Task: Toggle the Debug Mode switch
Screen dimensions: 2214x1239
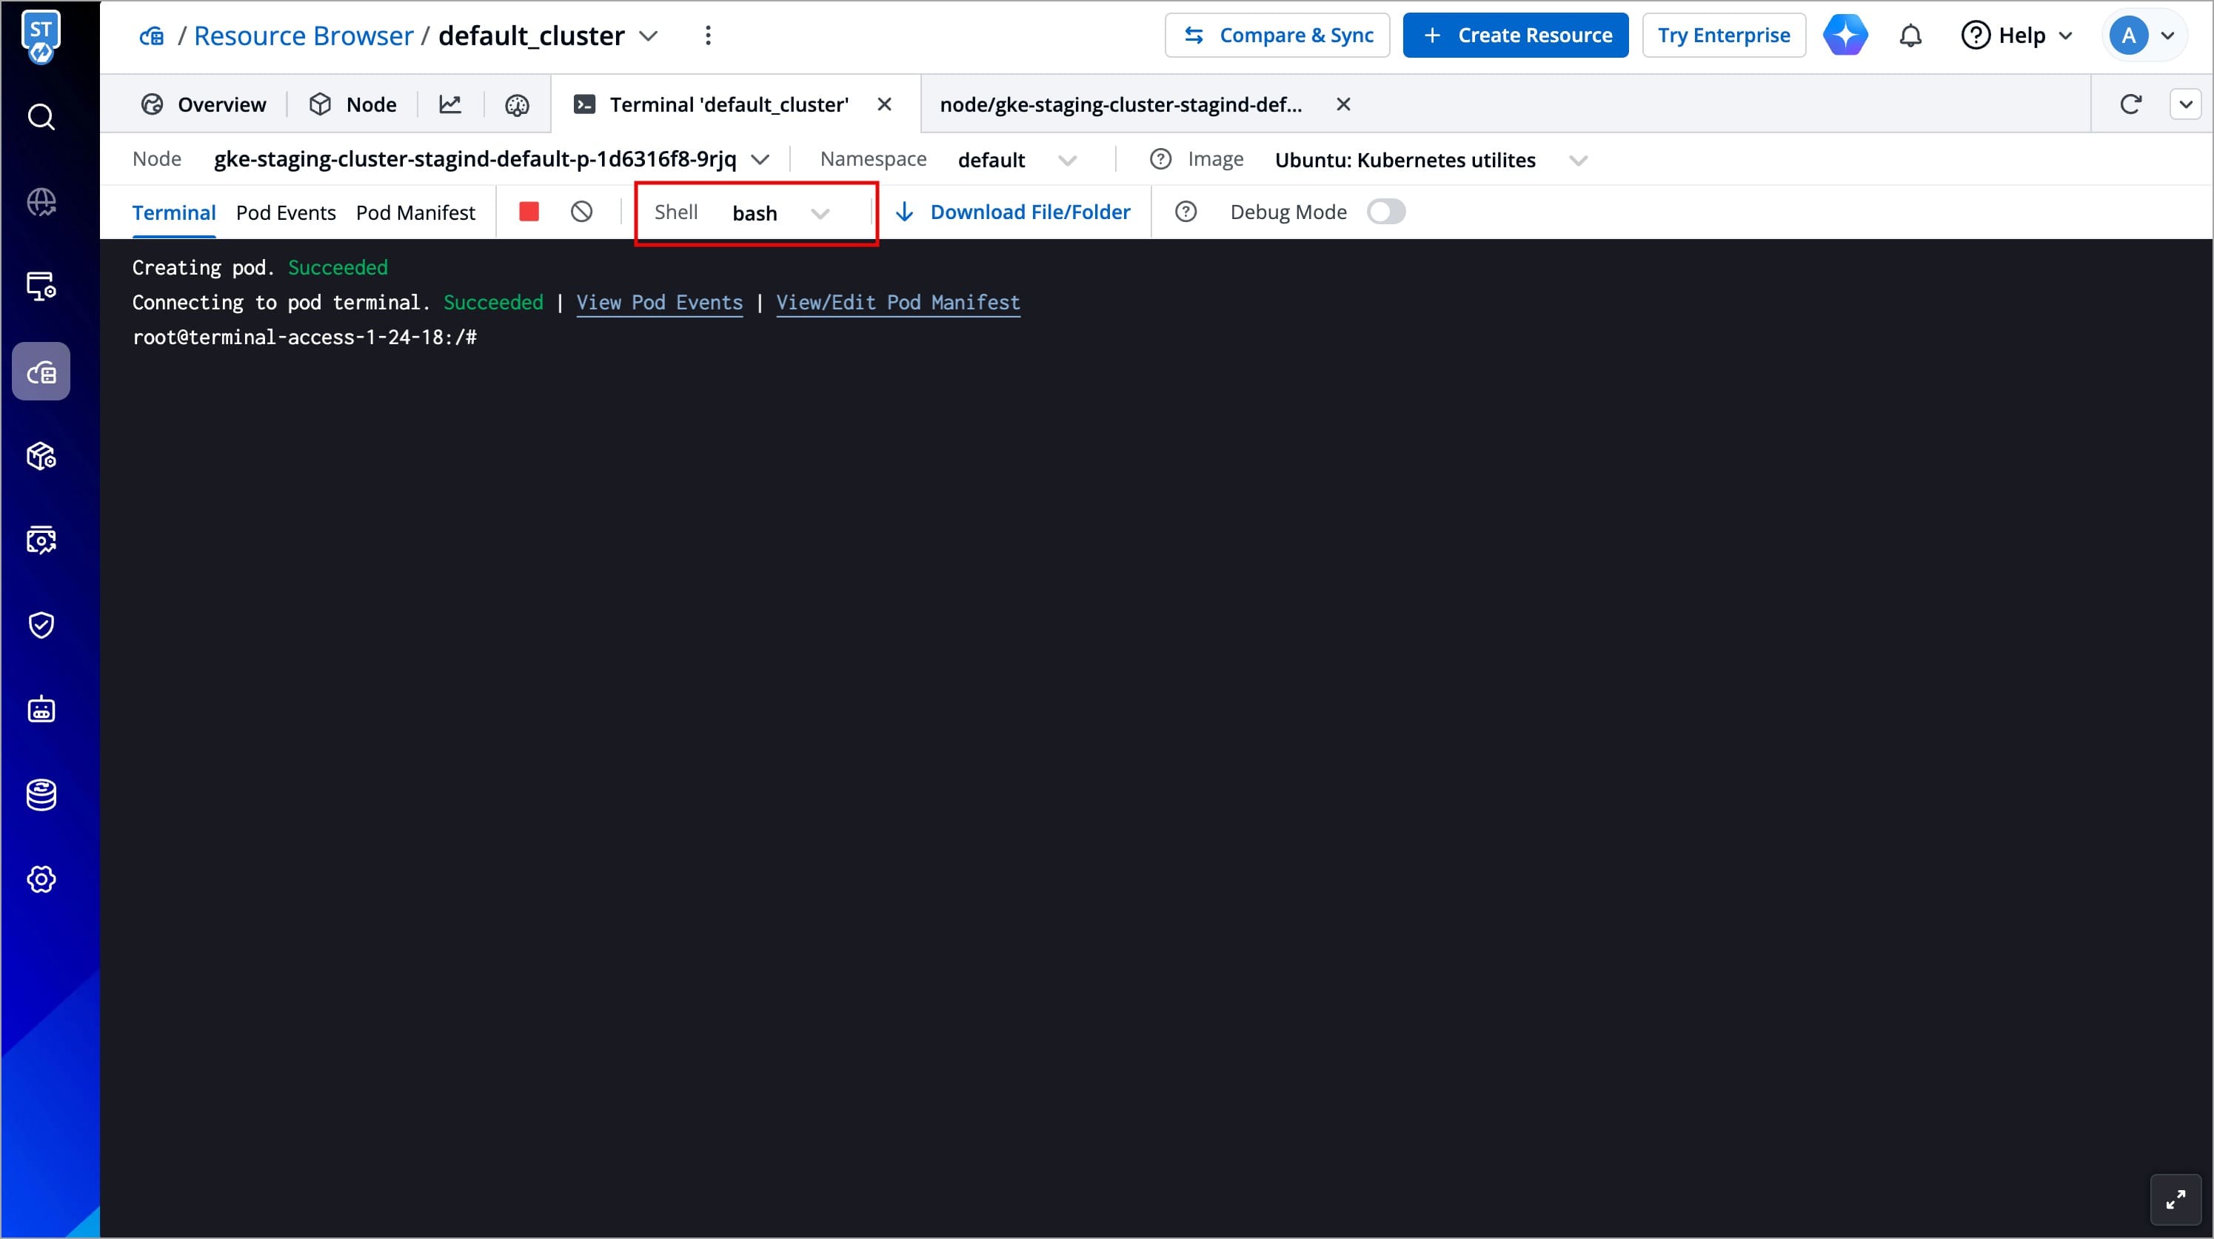Action: tap(1385, 212)
